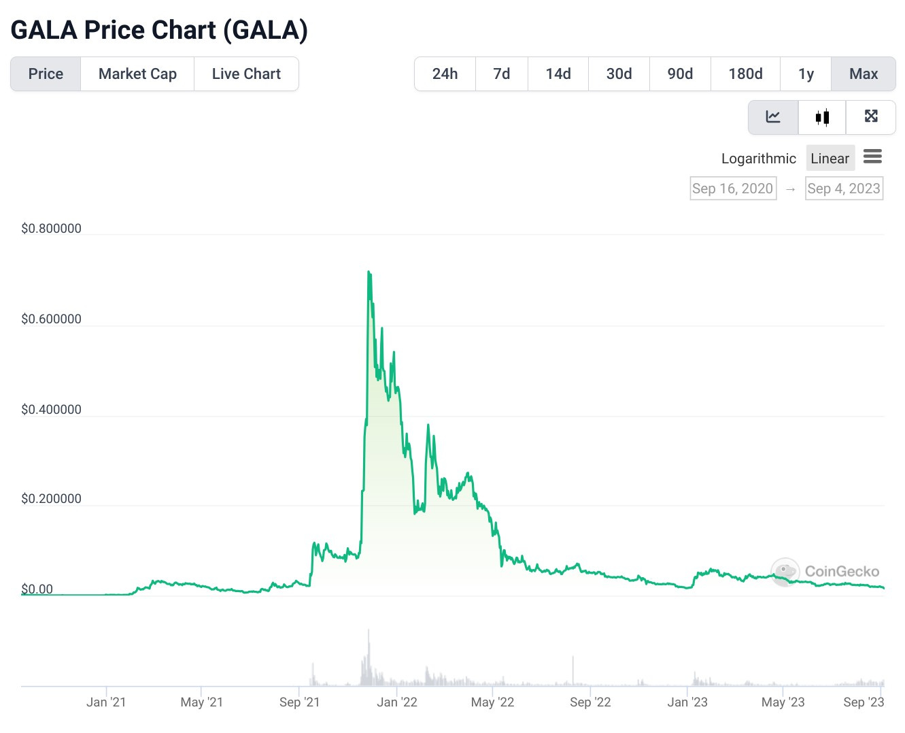Click the 7d range button

pos(501,74)
